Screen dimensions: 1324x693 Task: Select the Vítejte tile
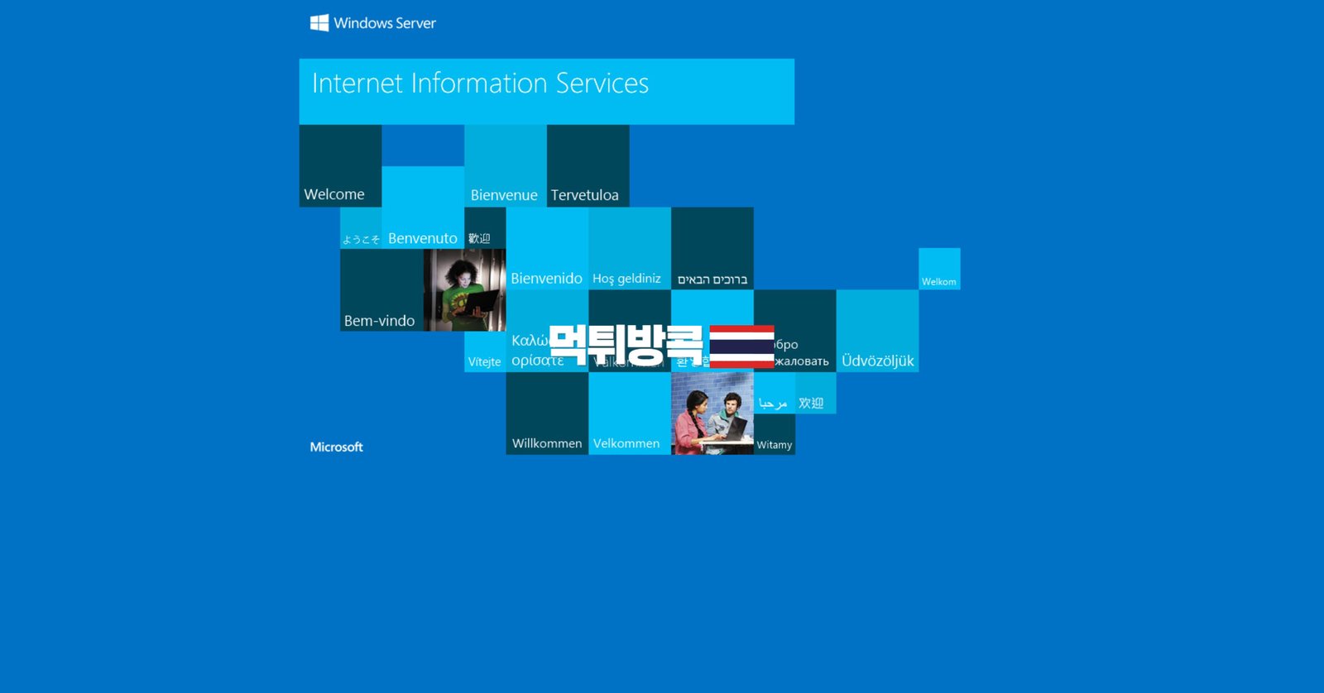[x=484, y=353]
